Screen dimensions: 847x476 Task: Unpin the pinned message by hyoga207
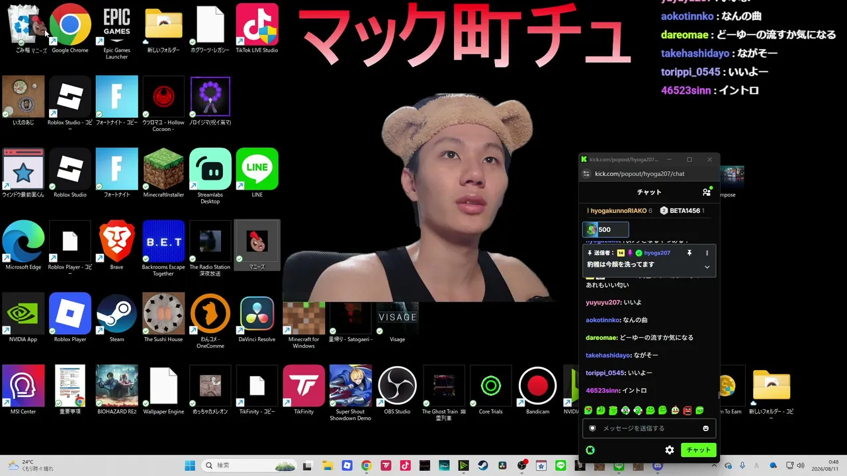(689, 253)
